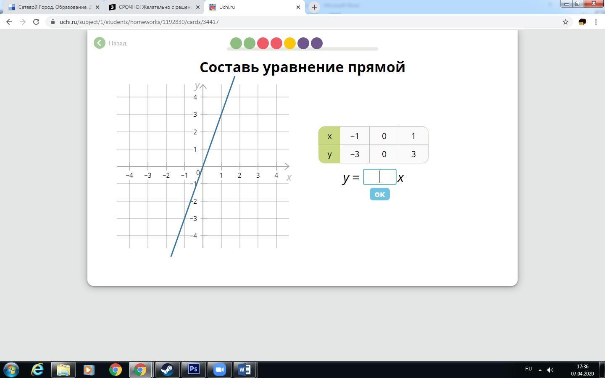Click the green back arrow icon
Viewport: 605px width, 378px height.
tap(100, 43)
